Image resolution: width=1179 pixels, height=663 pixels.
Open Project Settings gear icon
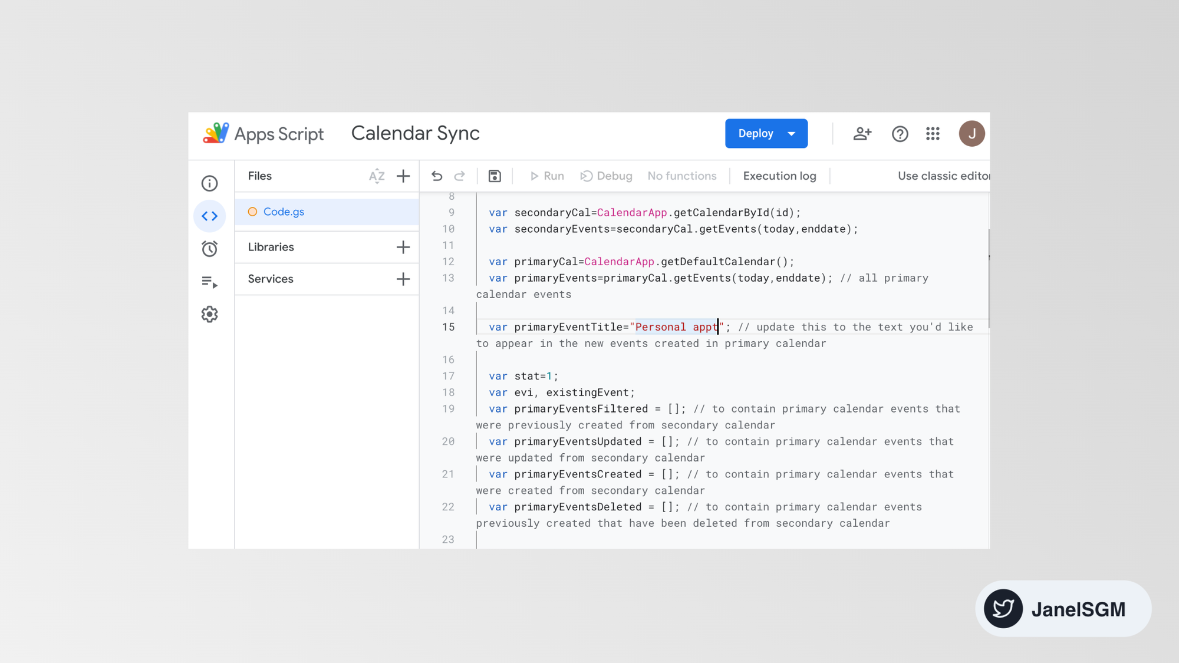pos(209,314)
